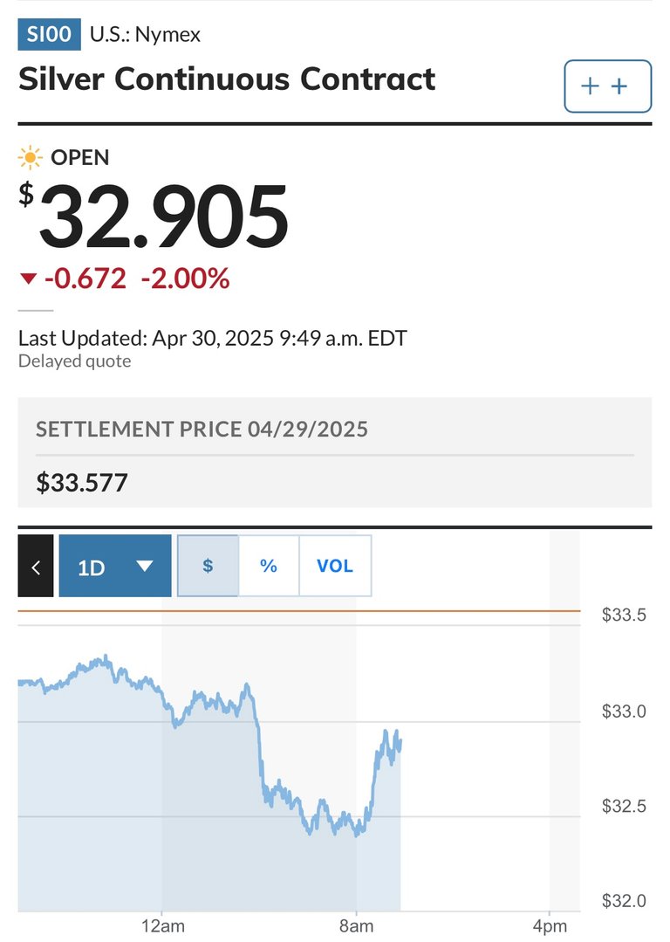Click the sun icon next to OPEN

point(30,158)
